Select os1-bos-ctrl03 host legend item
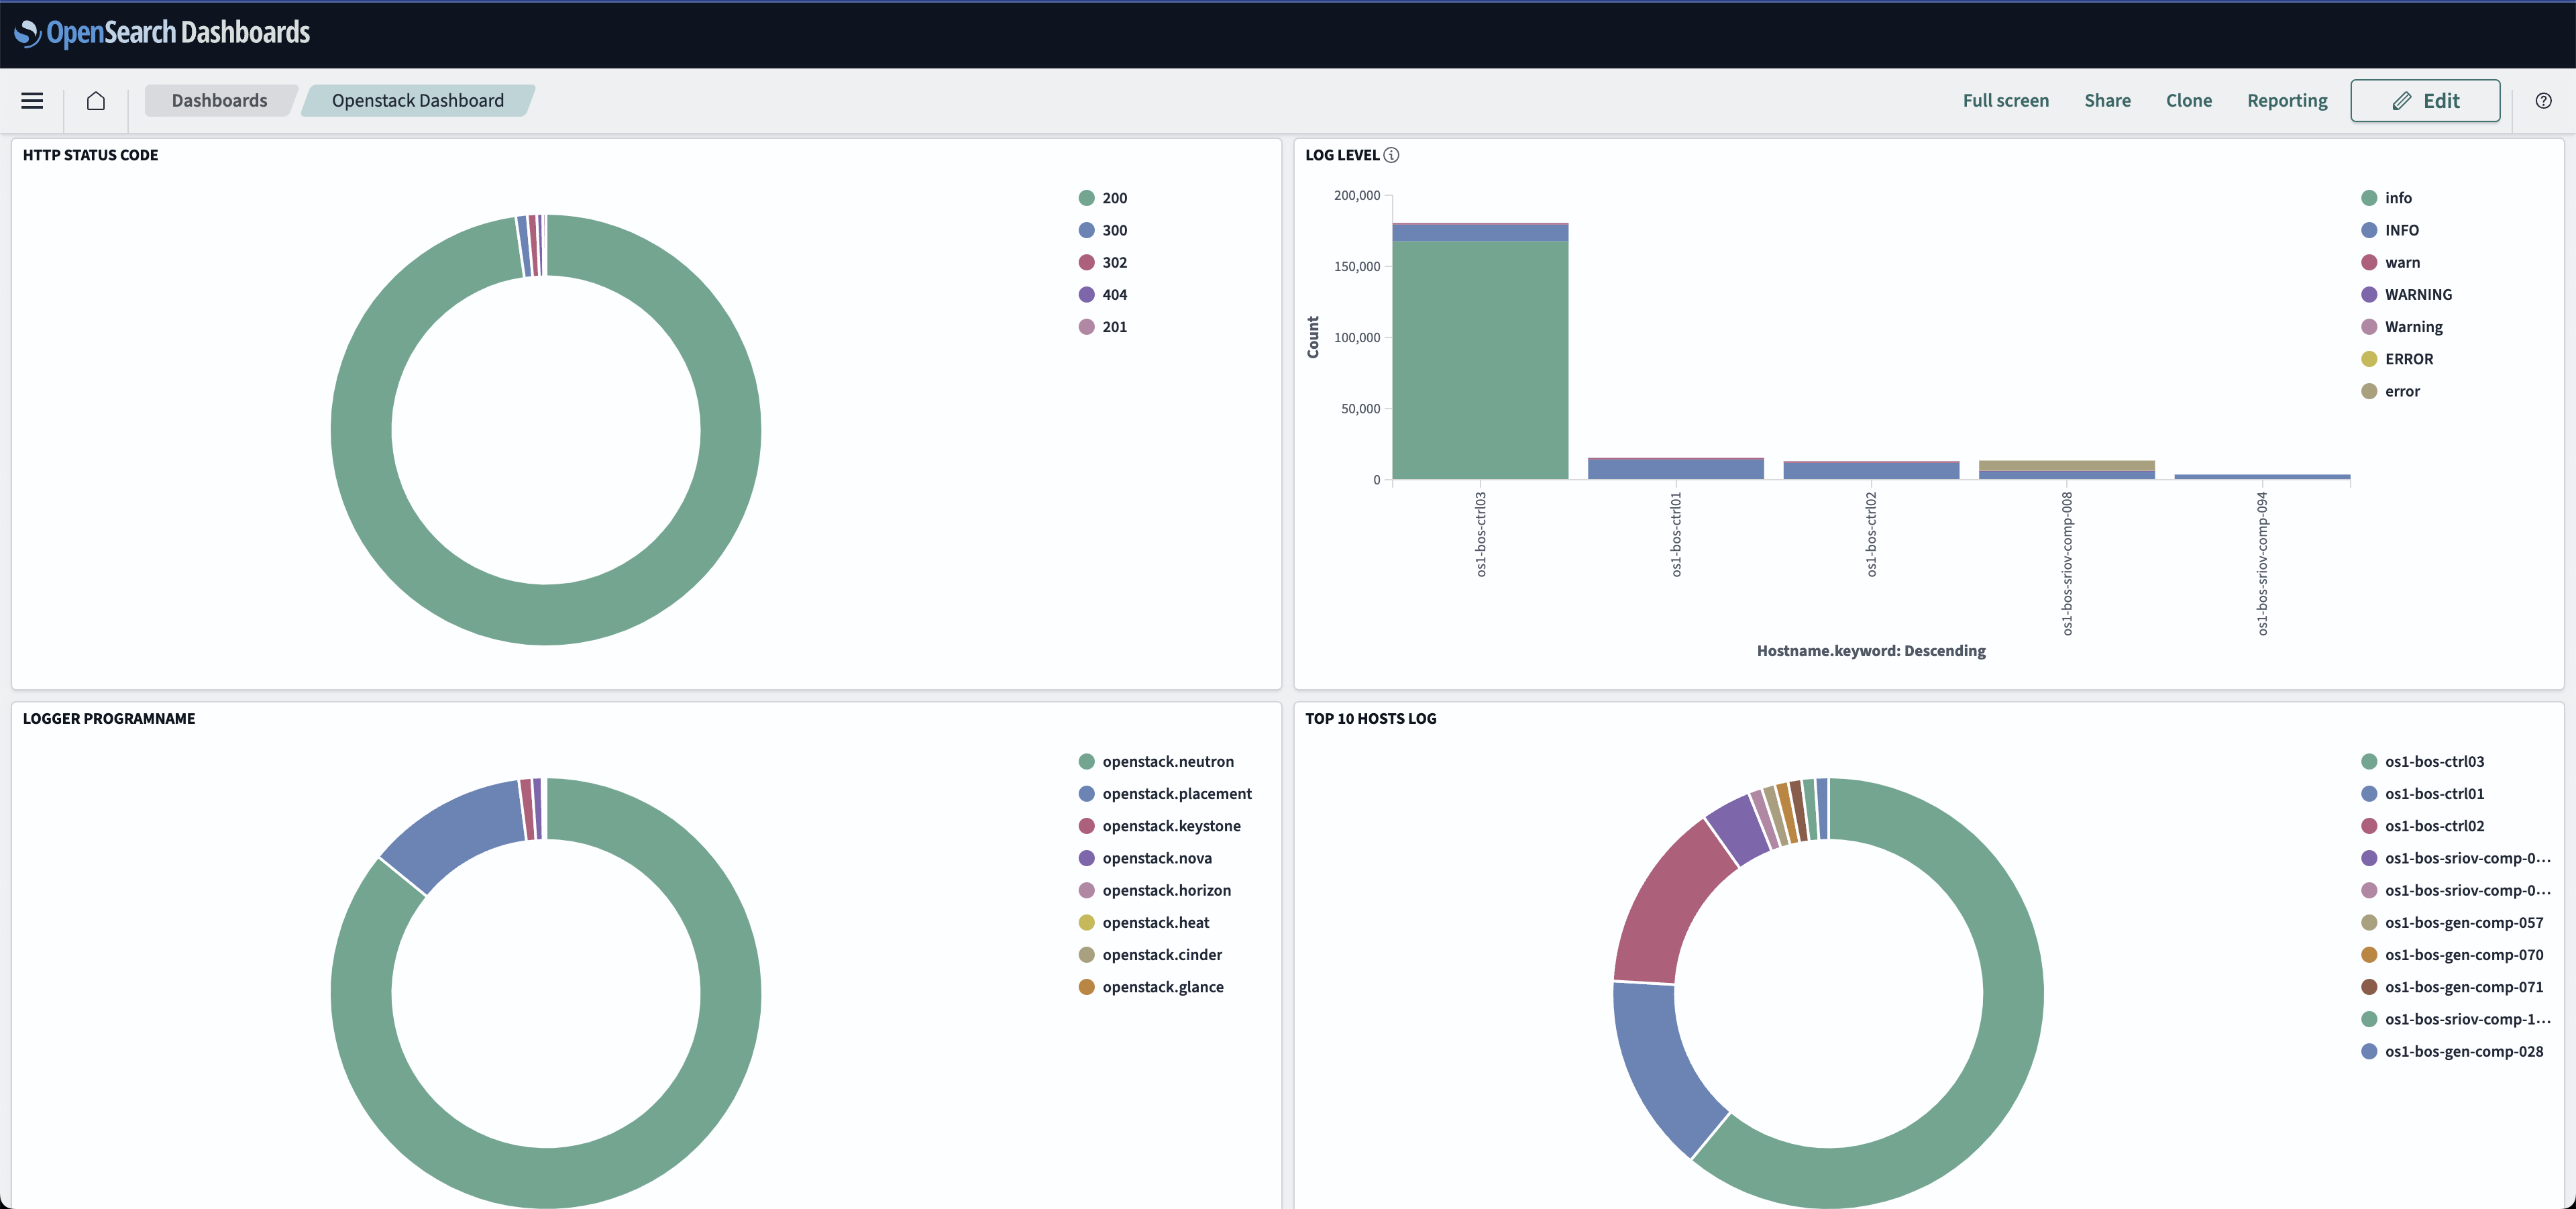Viewport: 2576px width, 1209px height. [2422, 761]
